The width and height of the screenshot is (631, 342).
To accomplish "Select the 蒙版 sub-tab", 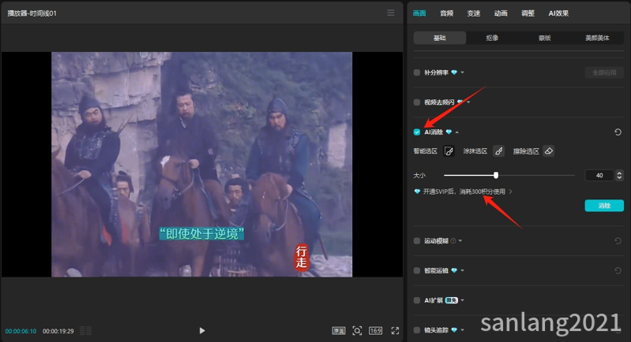I will click(544, 38).
